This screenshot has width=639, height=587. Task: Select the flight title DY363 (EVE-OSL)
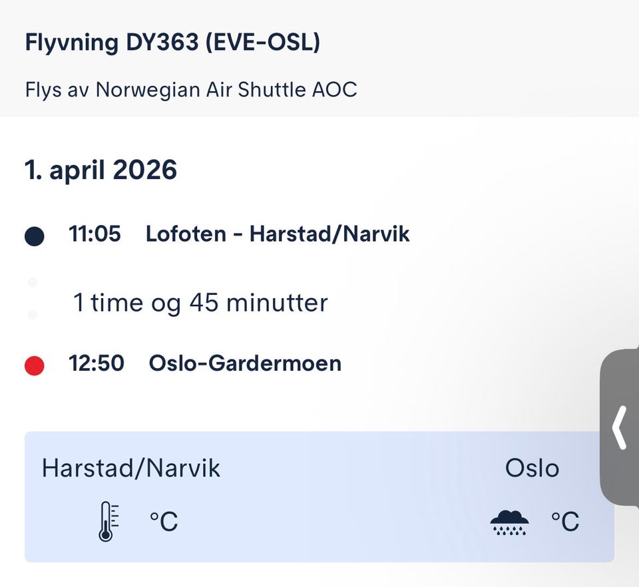pyautogui.click(x=172, y=43)
